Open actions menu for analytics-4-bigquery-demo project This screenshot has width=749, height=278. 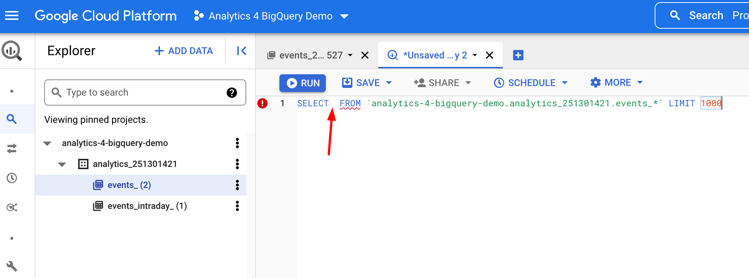pyautogui.click(x=237, y=143)
